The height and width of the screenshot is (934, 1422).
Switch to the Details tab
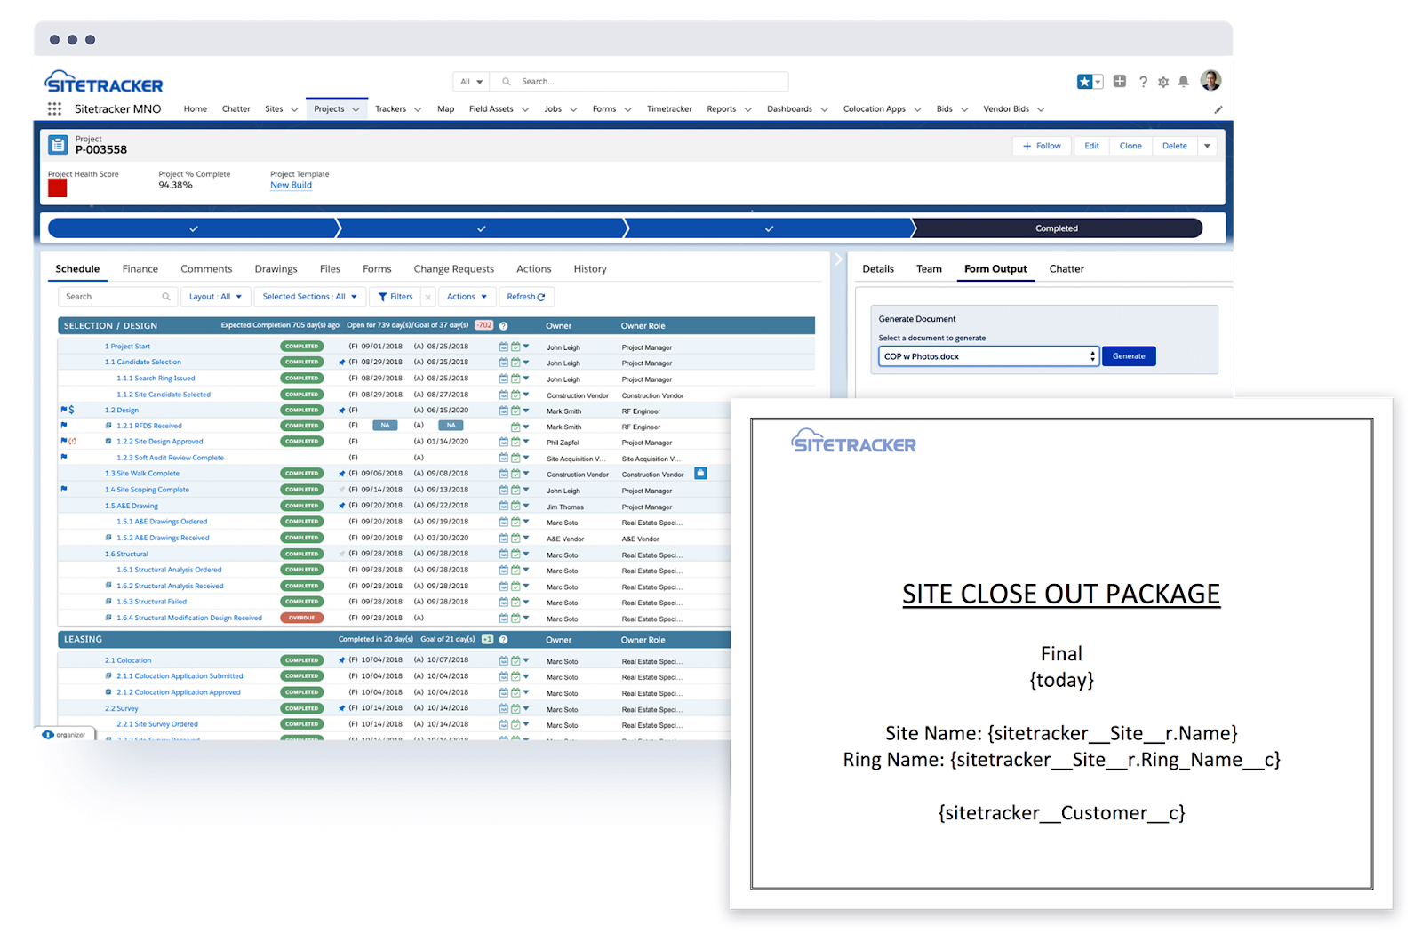[x=878, y=269]
